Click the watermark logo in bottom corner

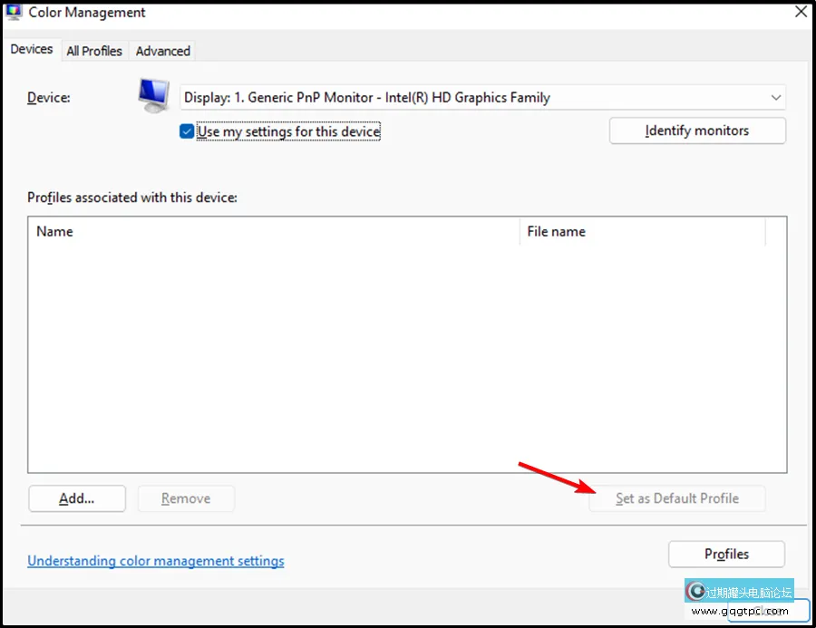(696, 592)
